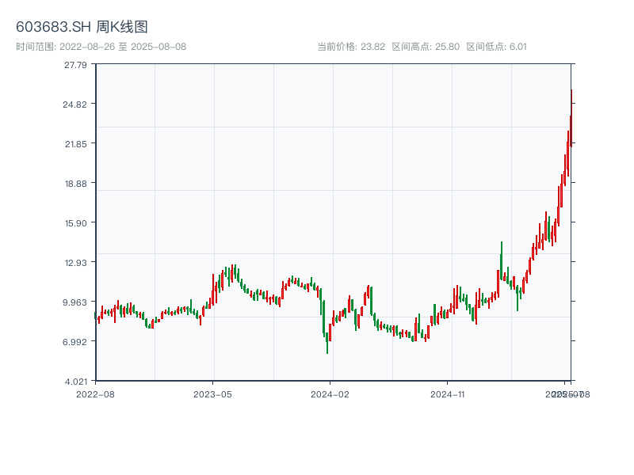This screenshot has height=475, width=634.
Task: Click the 区间低点 6.01 label
Action: 496,47
